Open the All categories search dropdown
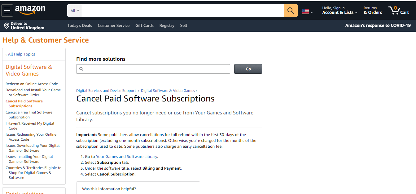Image resolution: width=416 pixels, height=194 pixels. point(74,10)
